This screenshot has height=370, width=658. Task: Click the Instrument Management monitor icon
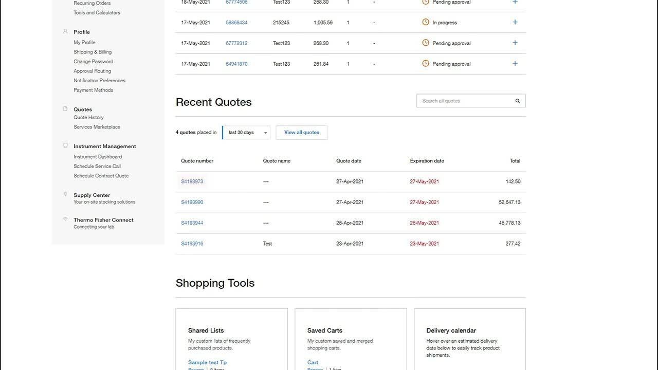65,146
